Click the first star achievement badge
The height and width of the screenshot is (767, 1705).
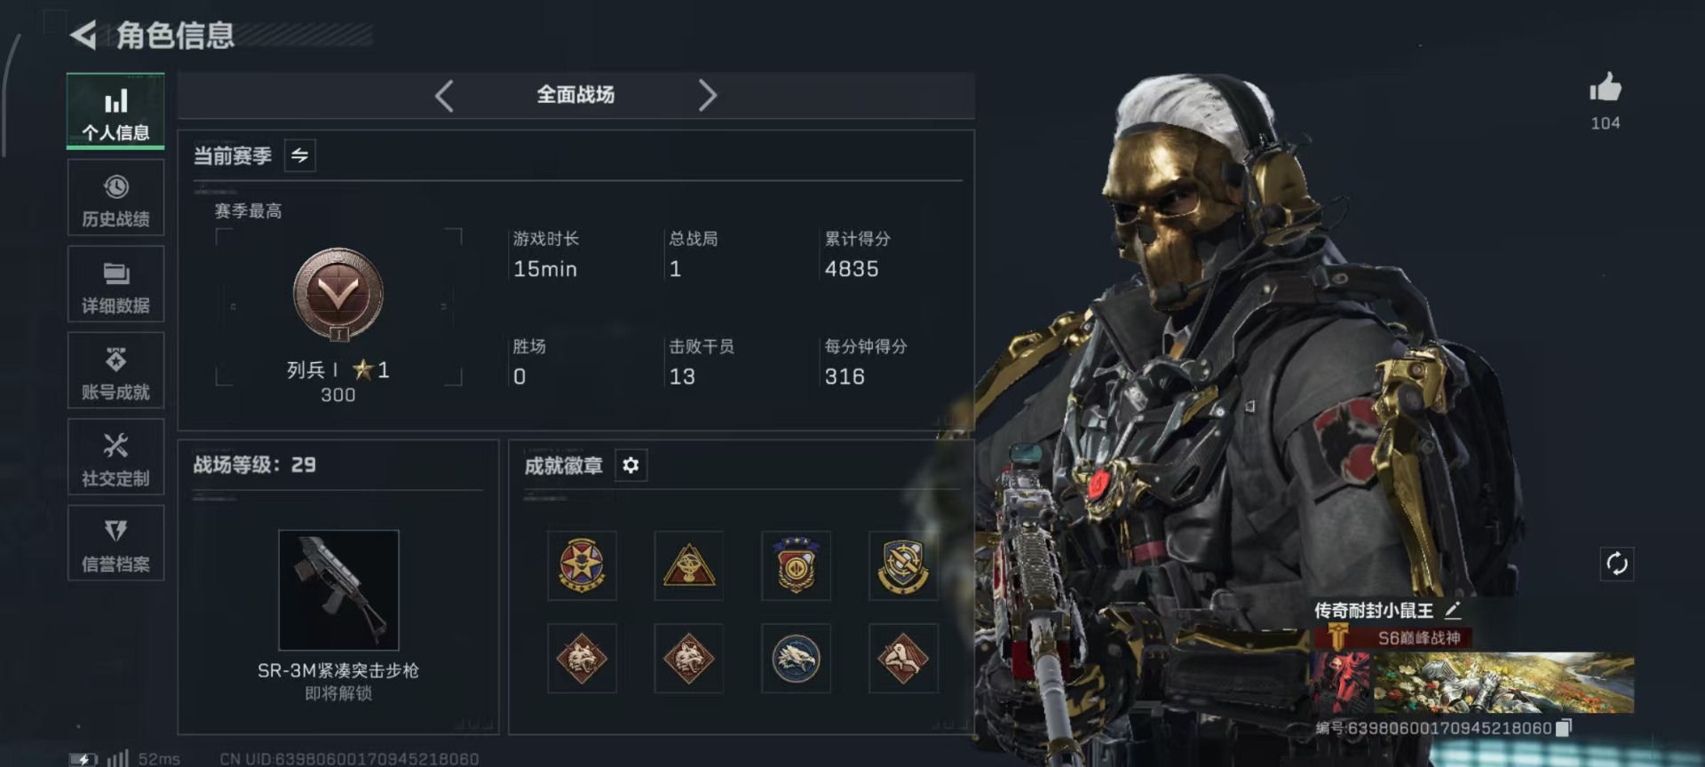point(582,565)
